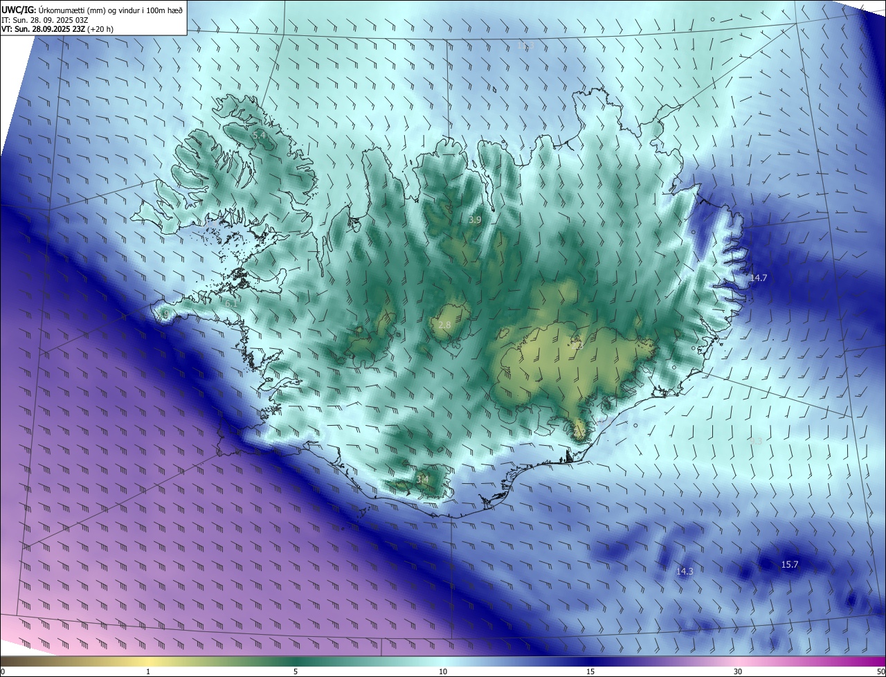Click the '0' tick label on the color scale
Viewport: 886px width, 677px height.
pos(3,671)
